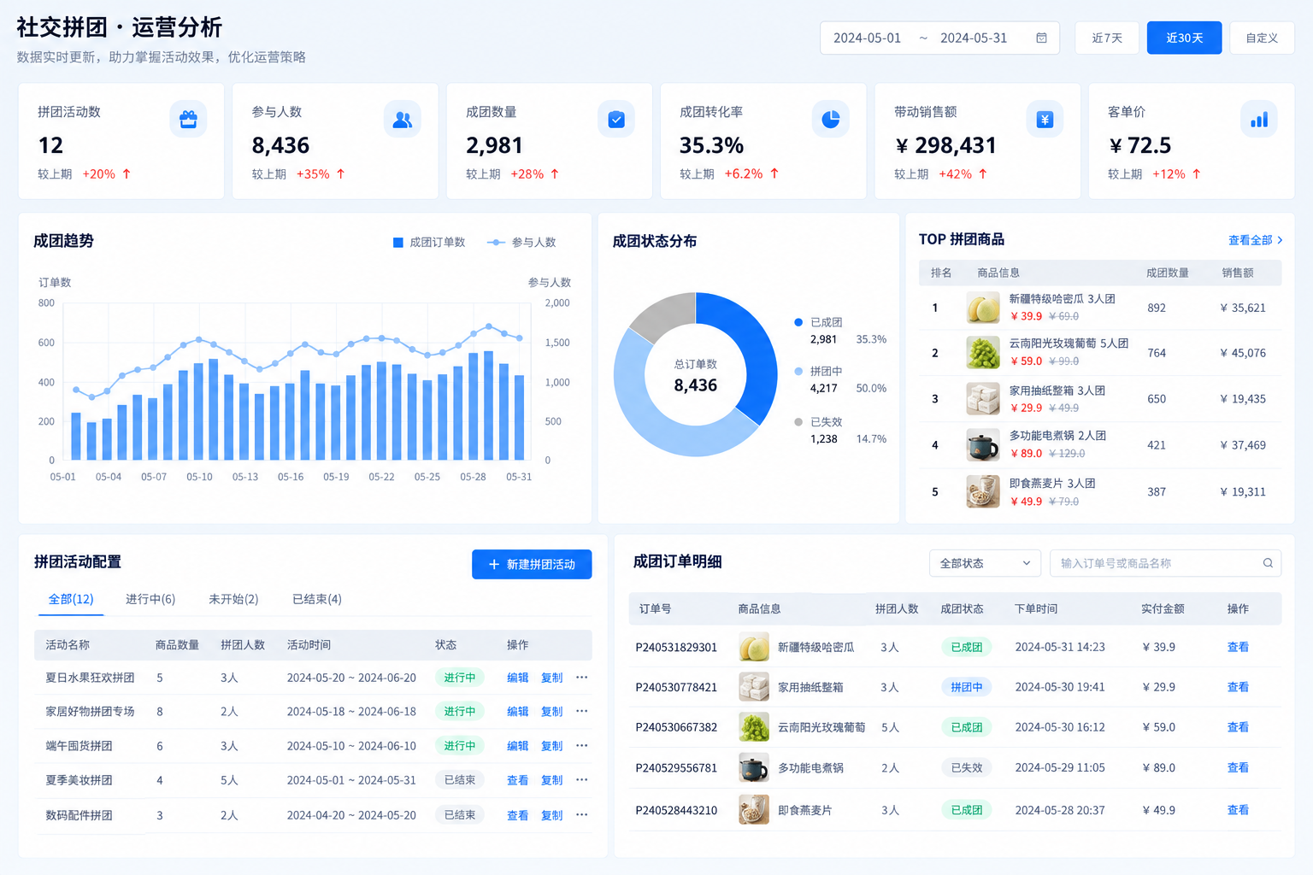Switch to 已结束(4) tab
1313x875 pixels.
(317, 600)
